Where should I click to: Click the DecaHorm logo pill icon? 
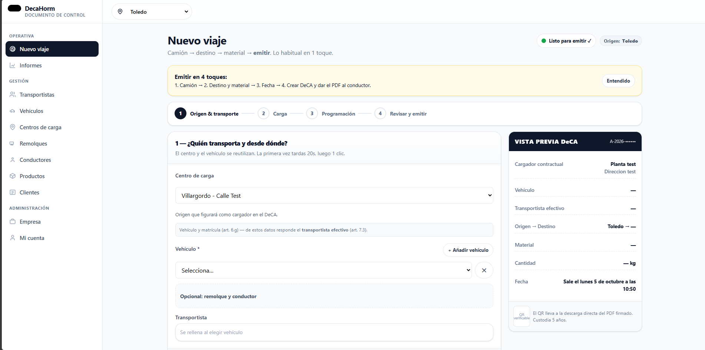pyautogui.click(x=14, y=8)
